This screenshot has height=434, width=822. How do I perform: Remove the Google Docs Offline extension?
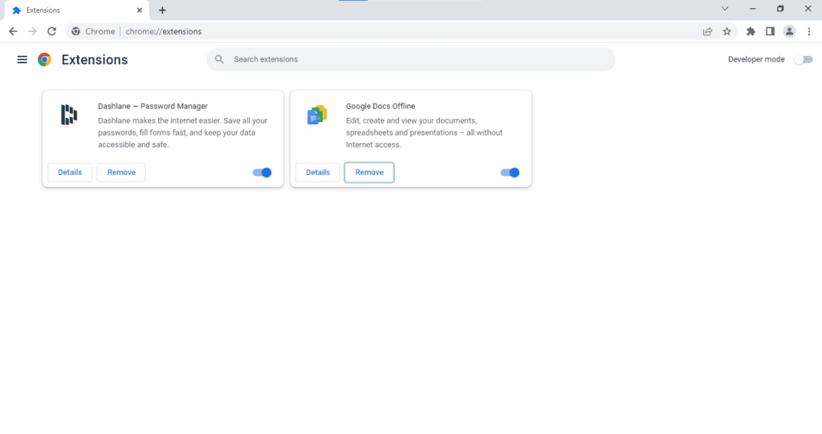click(x=369, y=172)
